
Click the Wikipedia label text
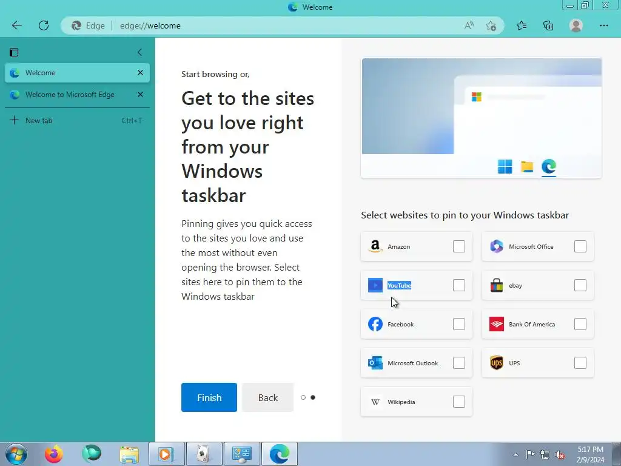coord(401,402)
